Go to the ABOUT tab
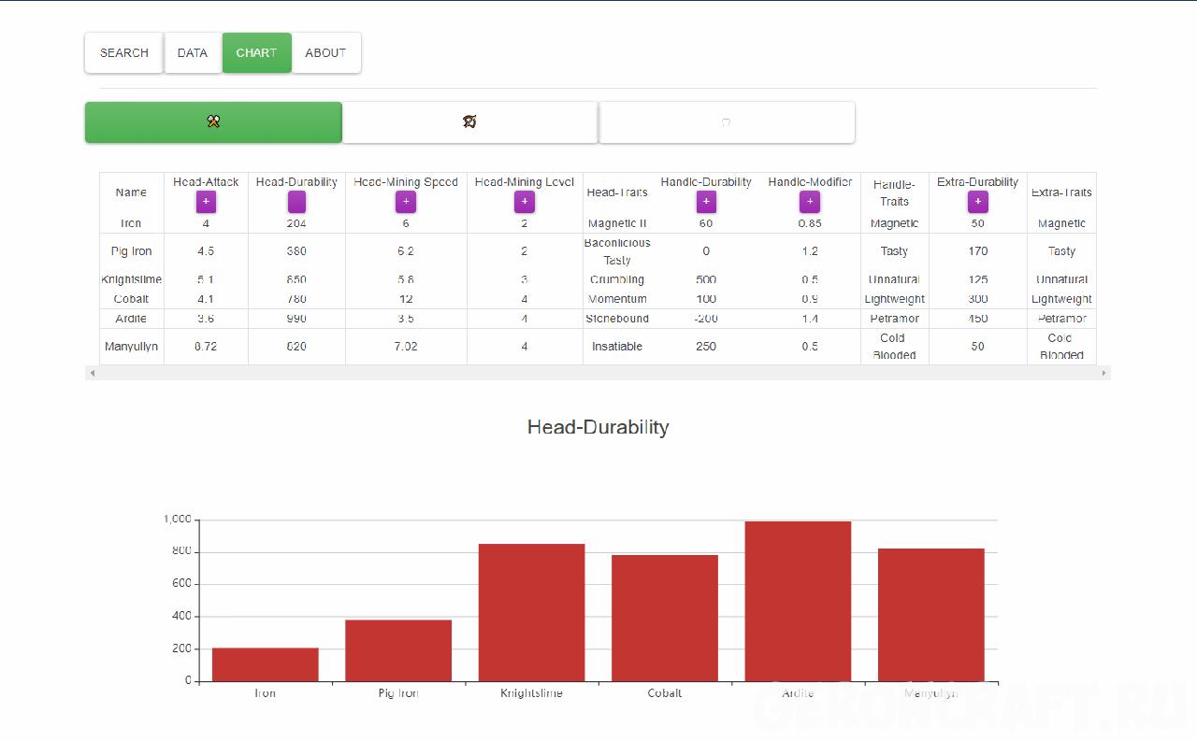The height and width of the screenshot is (741, 1197). click(x=325, y=53)
